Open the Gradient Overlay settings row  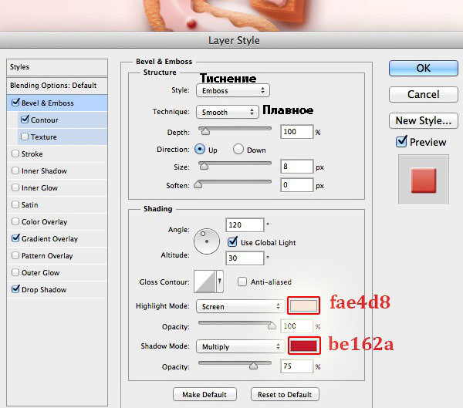pos(57,238)
